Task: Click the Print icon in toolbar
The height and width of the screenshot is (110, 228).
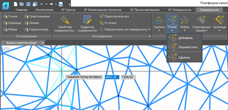Action: 61,4
